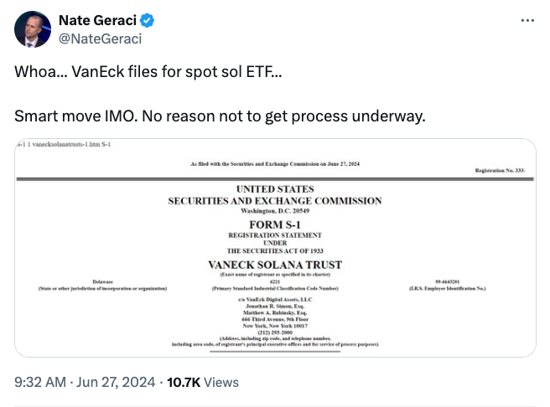Click the "SECURITIES AND EXCHANGE COMMISSION" heading
The image size is (550, 407).
(x=274, y=201)
